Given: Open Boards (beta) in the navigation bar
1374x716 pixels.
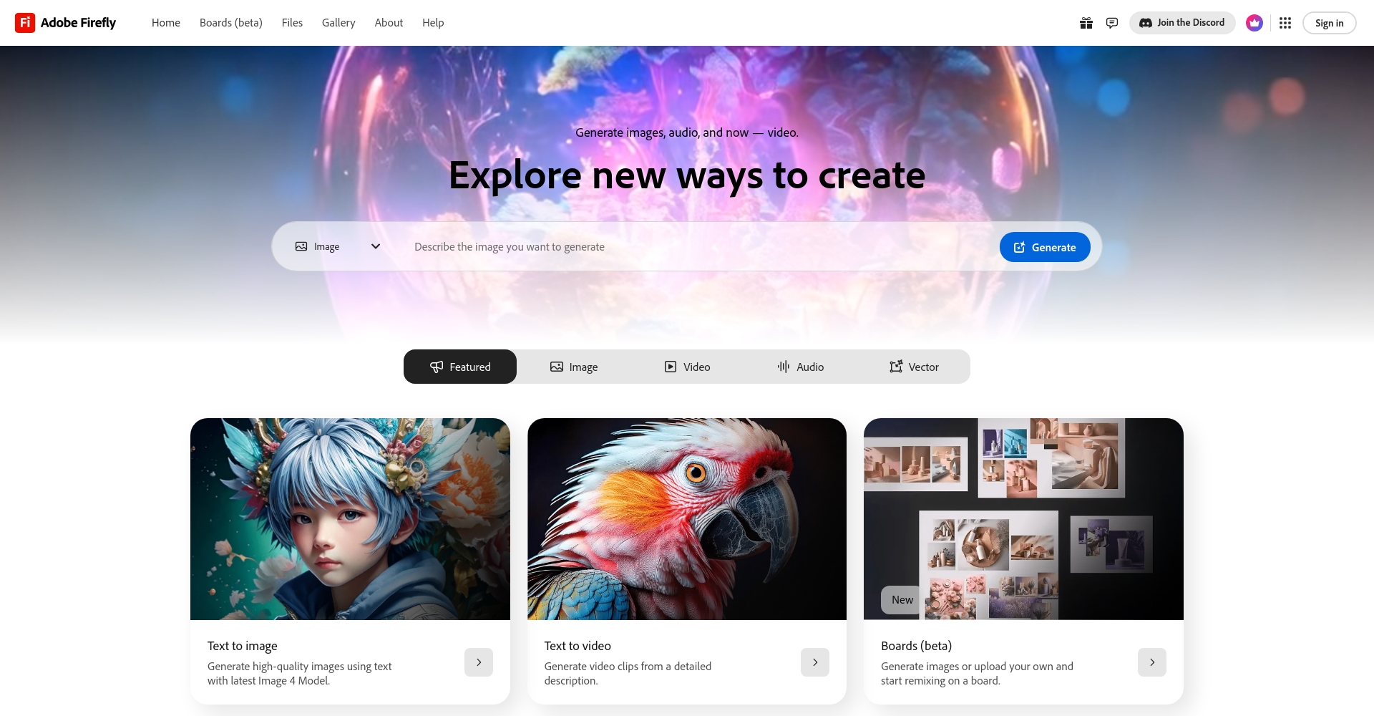Looking at the screenshot, I should 231,23.
